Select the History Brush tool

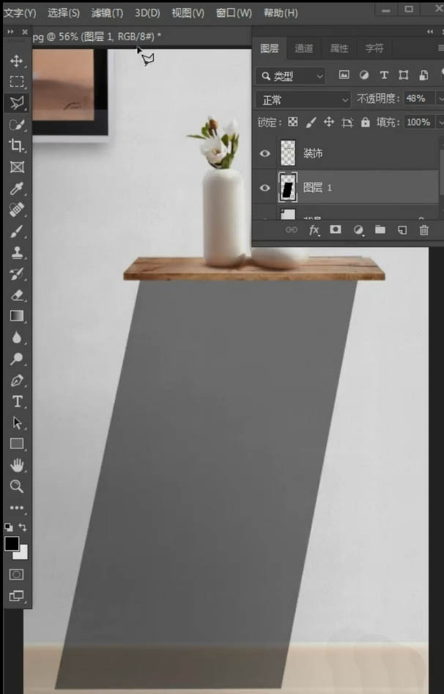pyautogui.click(x=16, y=273)
